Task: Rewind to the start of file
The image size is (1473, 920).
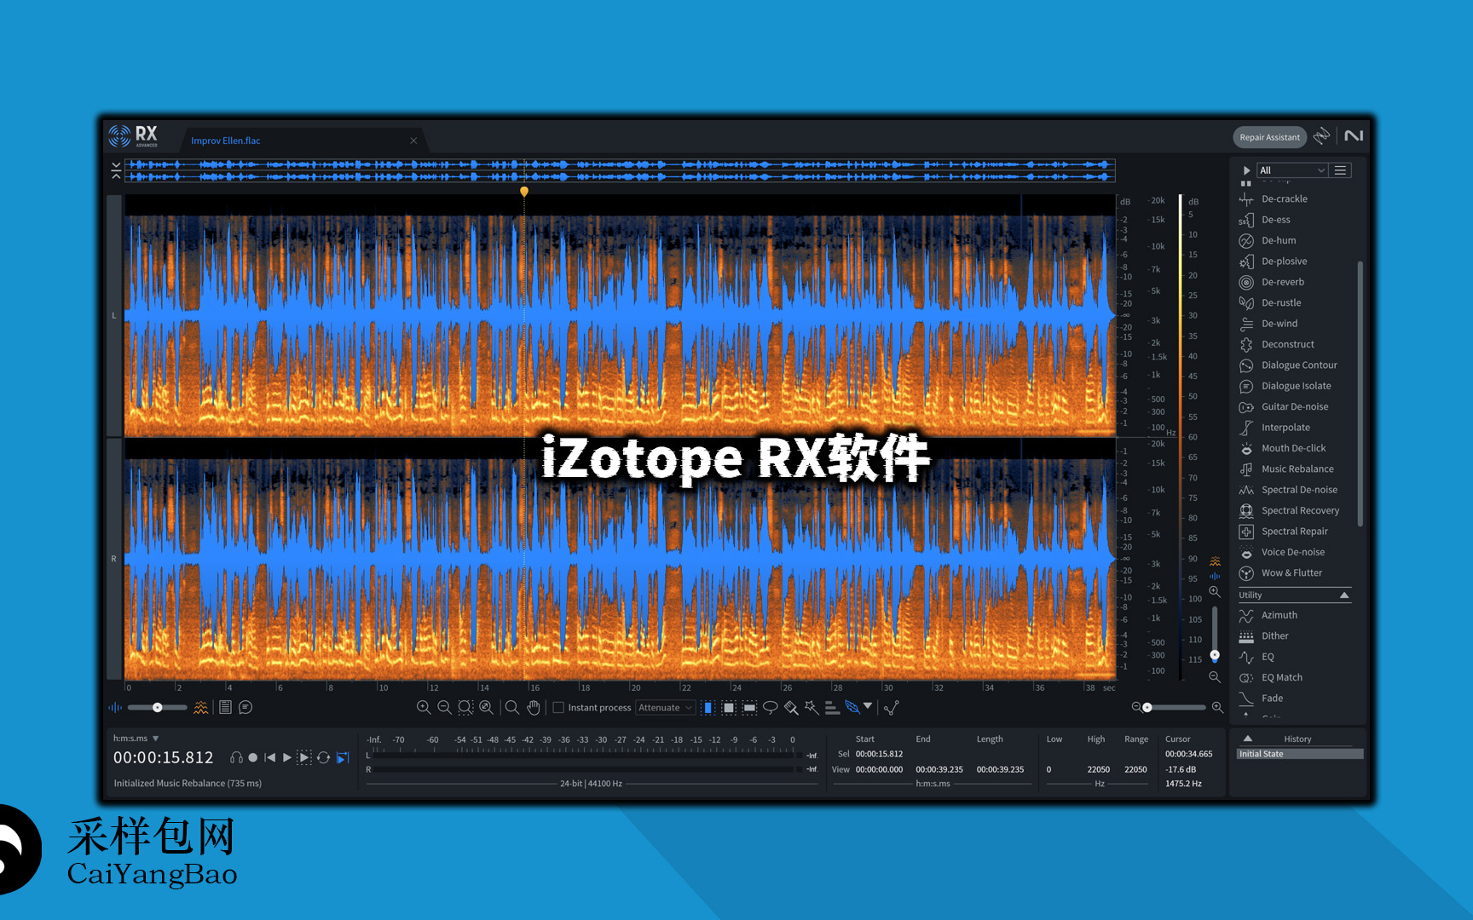Action: (x=270, y=757)
